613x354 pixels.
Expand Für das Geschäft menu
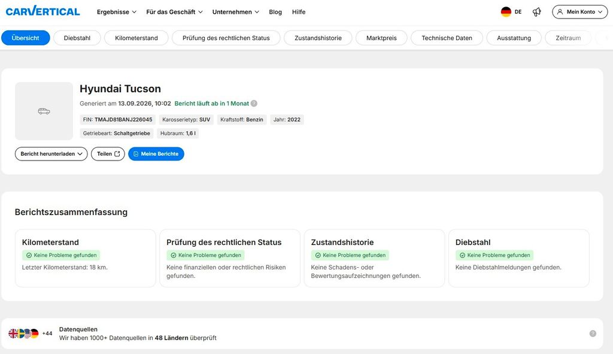tap(174, 12)
